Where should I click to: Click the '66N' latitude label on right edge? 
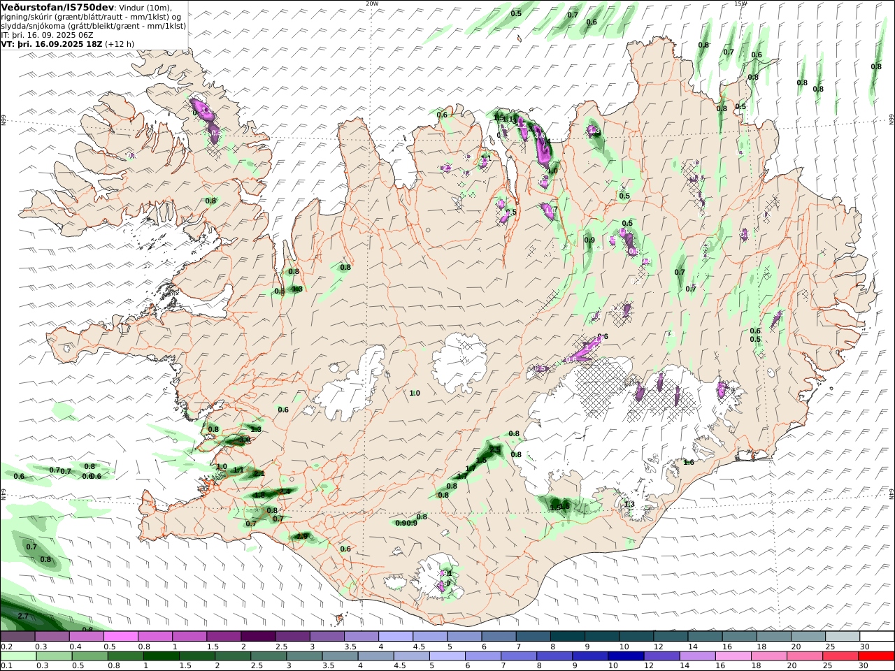point(892,120)
